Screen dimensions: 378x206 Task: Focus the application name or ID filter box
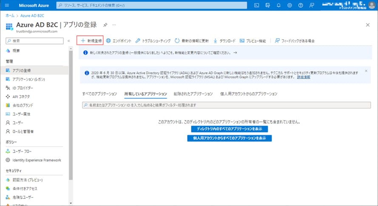226,105
